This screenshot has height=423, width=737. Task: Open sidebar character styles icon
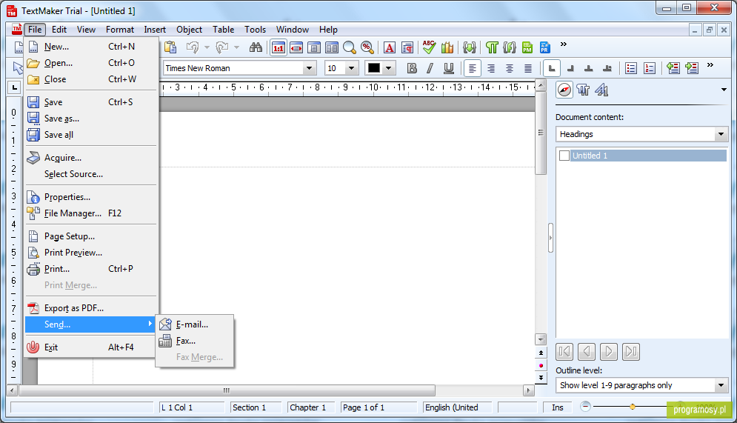pos(601,90)
